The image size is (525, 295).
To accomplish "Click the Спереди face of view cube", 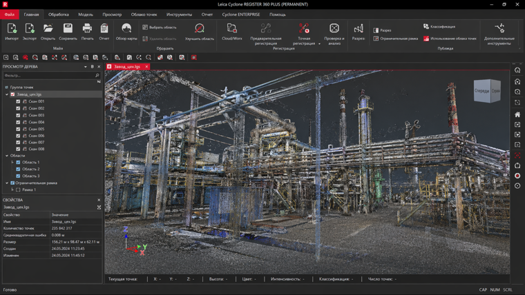I will [482, 91].
